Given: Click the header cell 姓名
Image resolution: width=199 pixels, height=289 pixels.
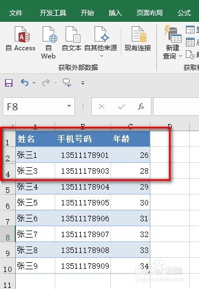Looking at the screenshot, I should click(35, 139).
